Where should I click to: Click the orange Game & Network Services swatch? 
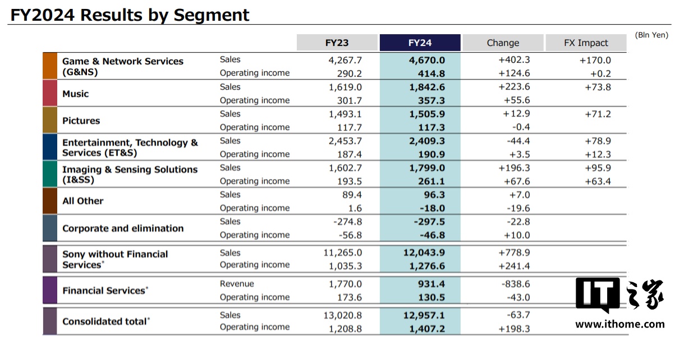tap(50, 66)
